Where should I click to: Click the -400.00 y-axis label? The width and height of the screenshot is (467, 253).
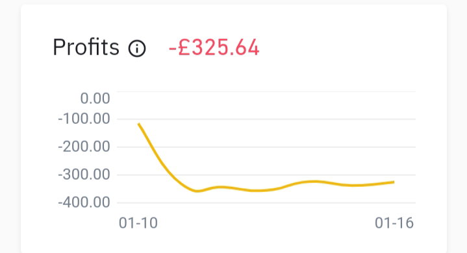84,203
